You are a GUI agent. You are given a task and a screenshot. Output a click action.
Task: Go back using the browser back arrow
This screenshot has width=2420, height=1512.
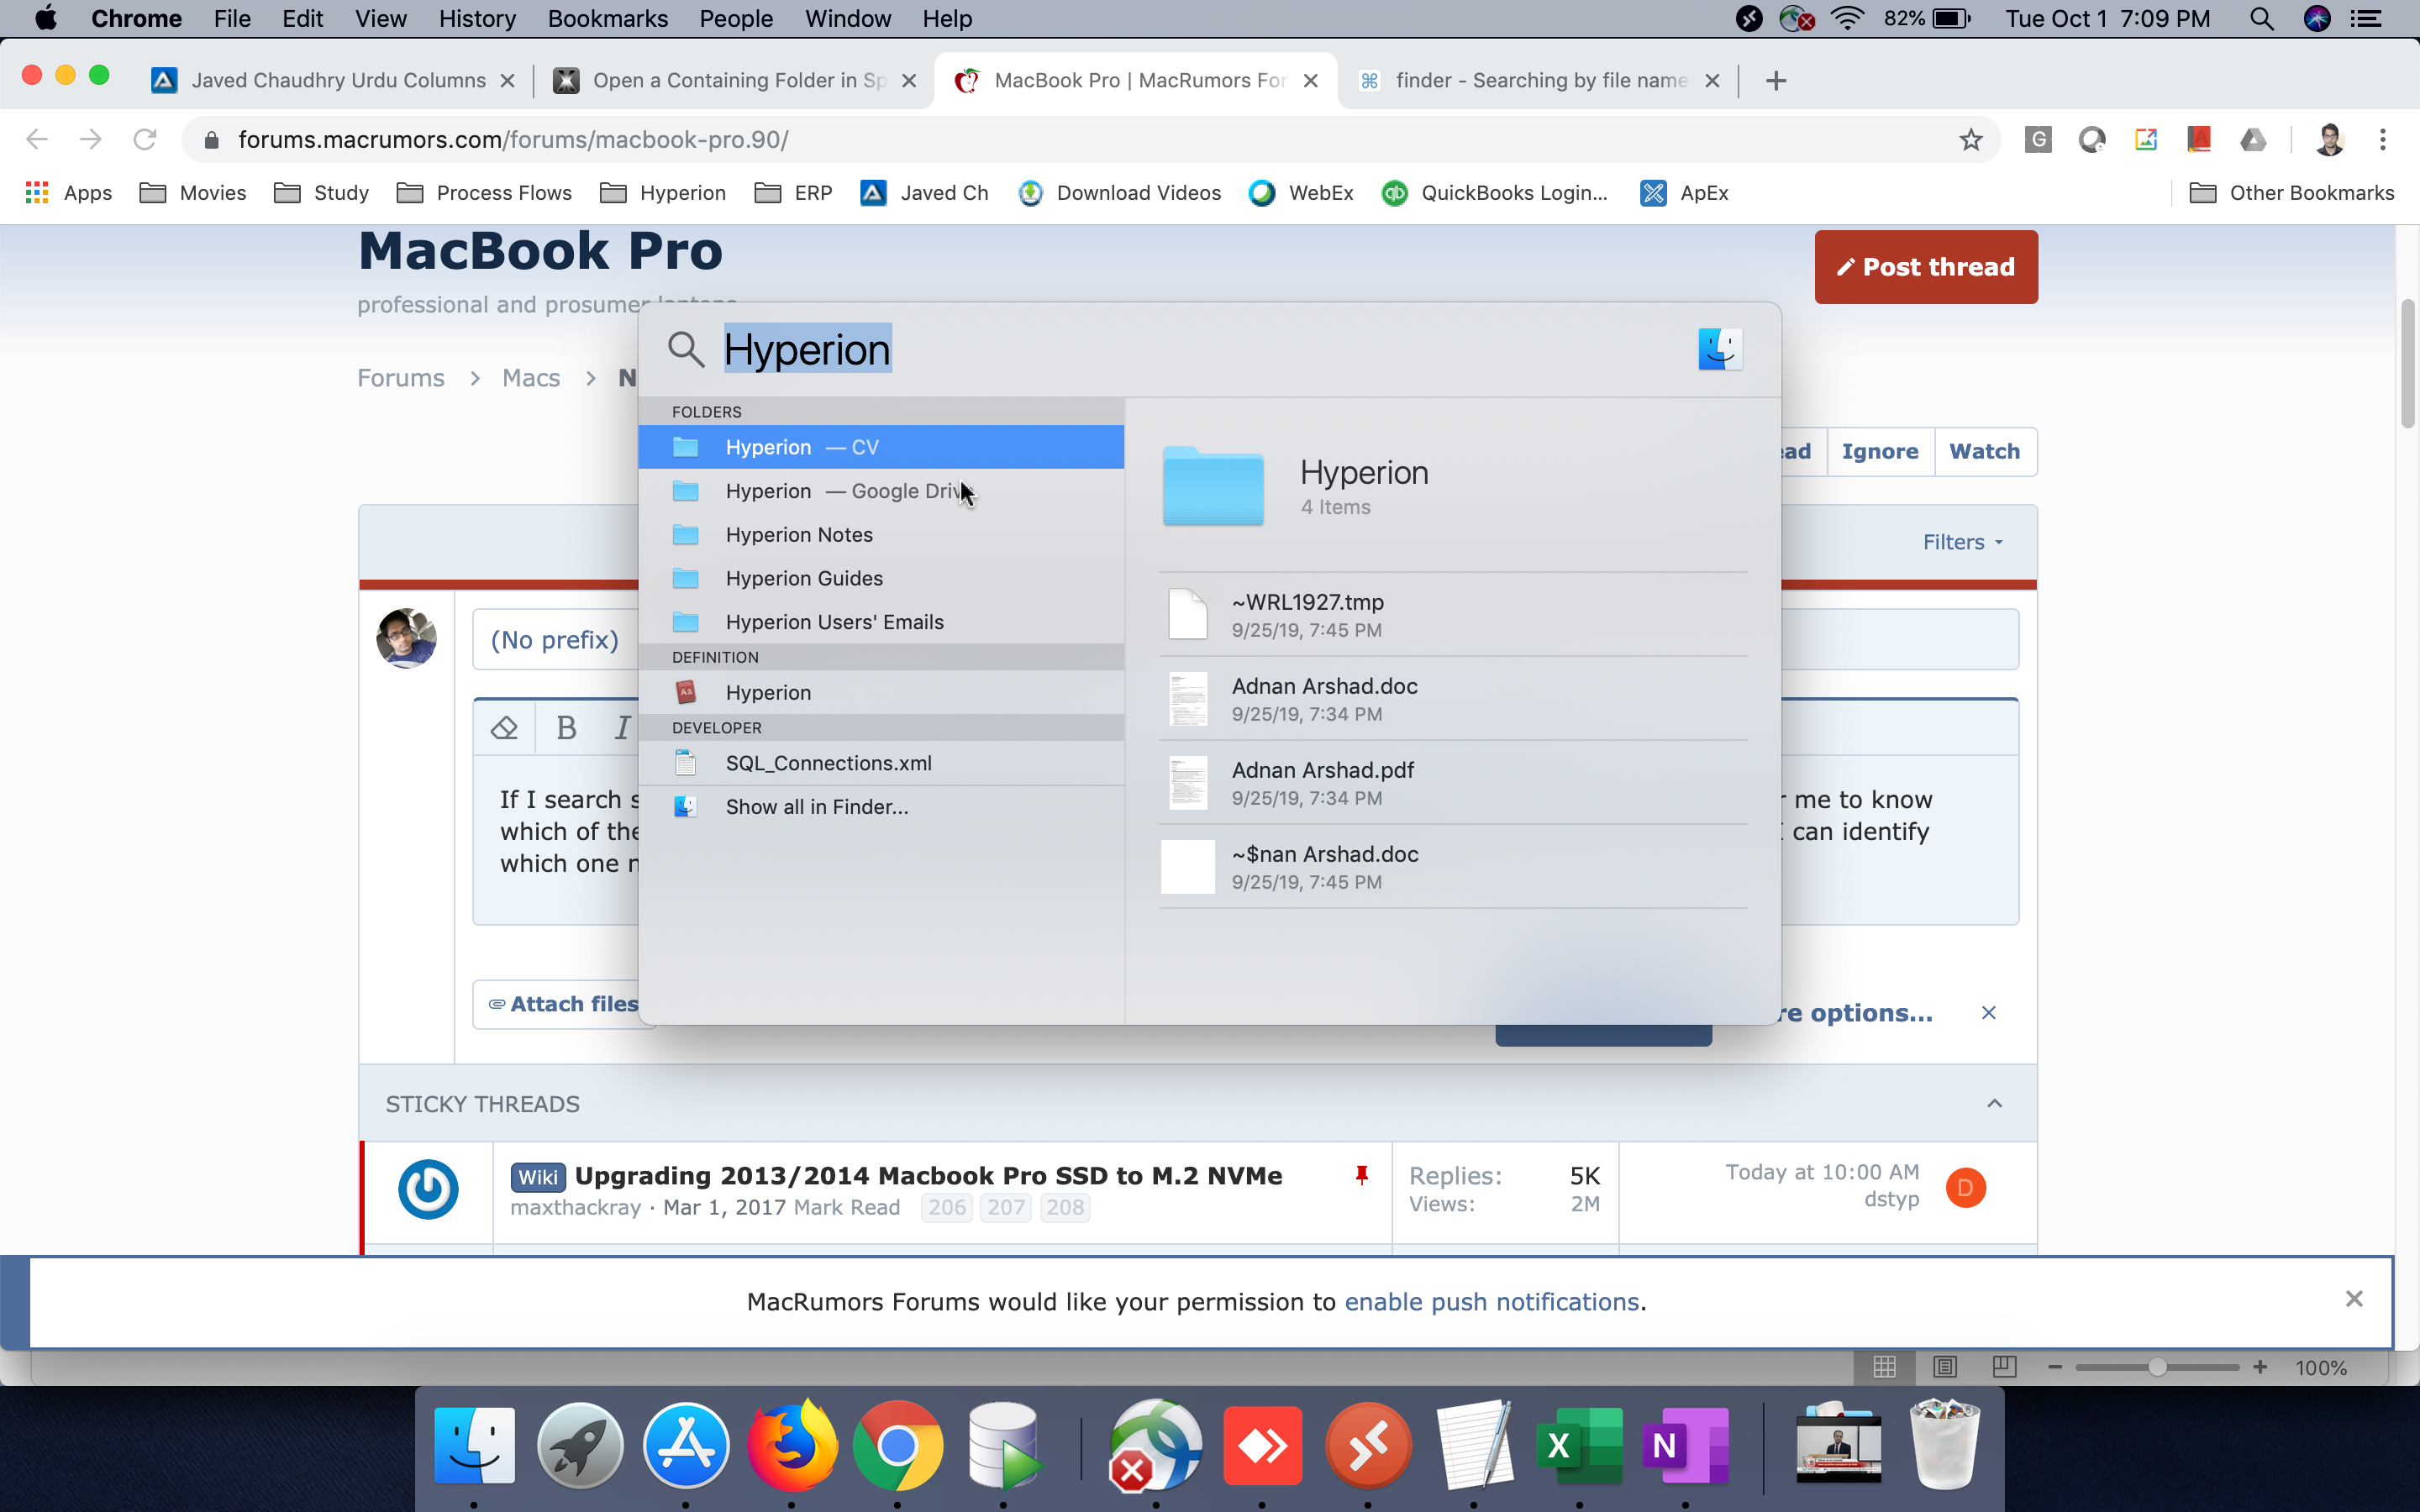(37, 139)
